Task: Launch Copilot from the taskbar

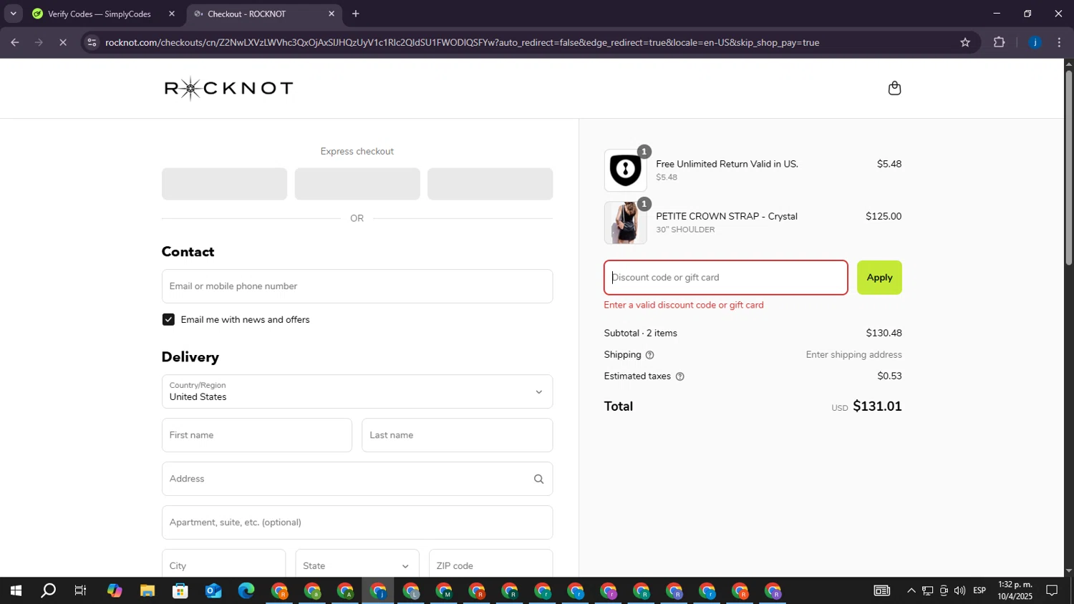Action: tap(115, 591)
